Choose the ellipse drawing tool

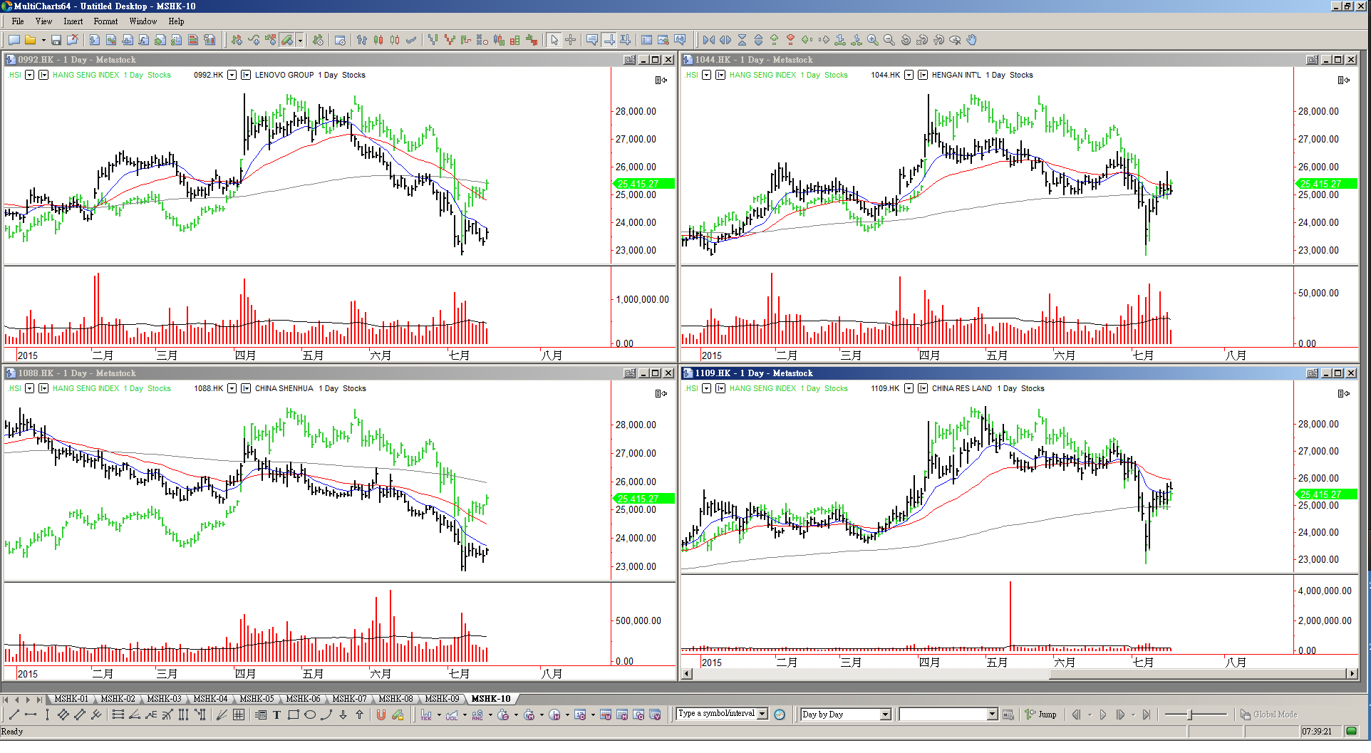310,715
